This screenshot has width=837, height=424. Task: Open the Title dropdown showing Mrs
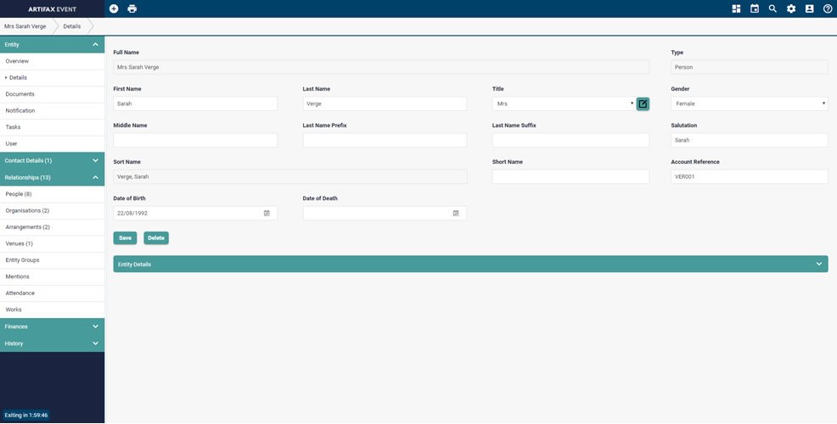pyautogui.click(x=564, y=103)
